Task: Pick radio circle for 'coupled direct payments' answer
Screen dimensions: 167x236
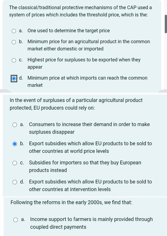Action: [x=16, y=220]
